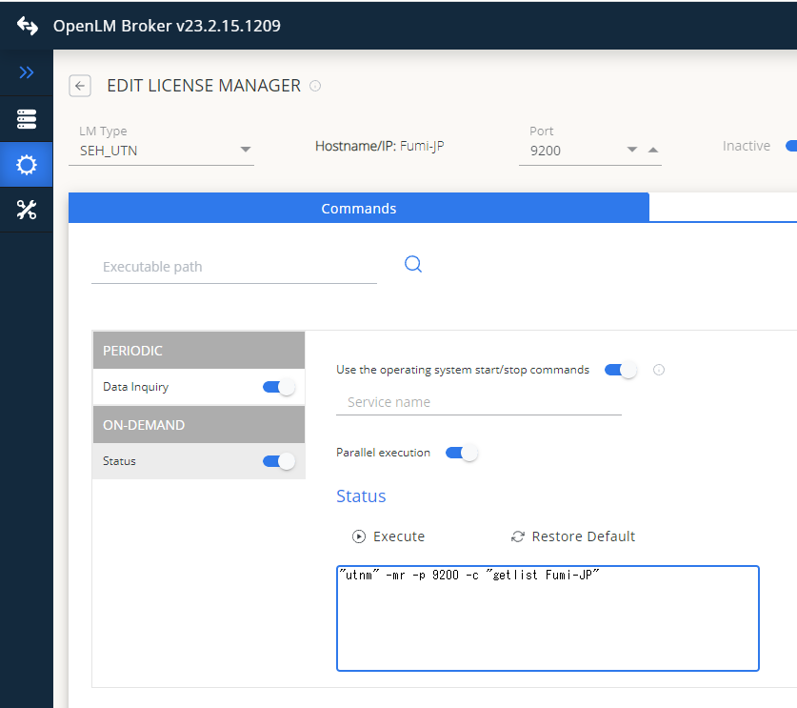Open the LM Type dropdown
Viewport: 797px width, 708px height.
coord(245,150)
